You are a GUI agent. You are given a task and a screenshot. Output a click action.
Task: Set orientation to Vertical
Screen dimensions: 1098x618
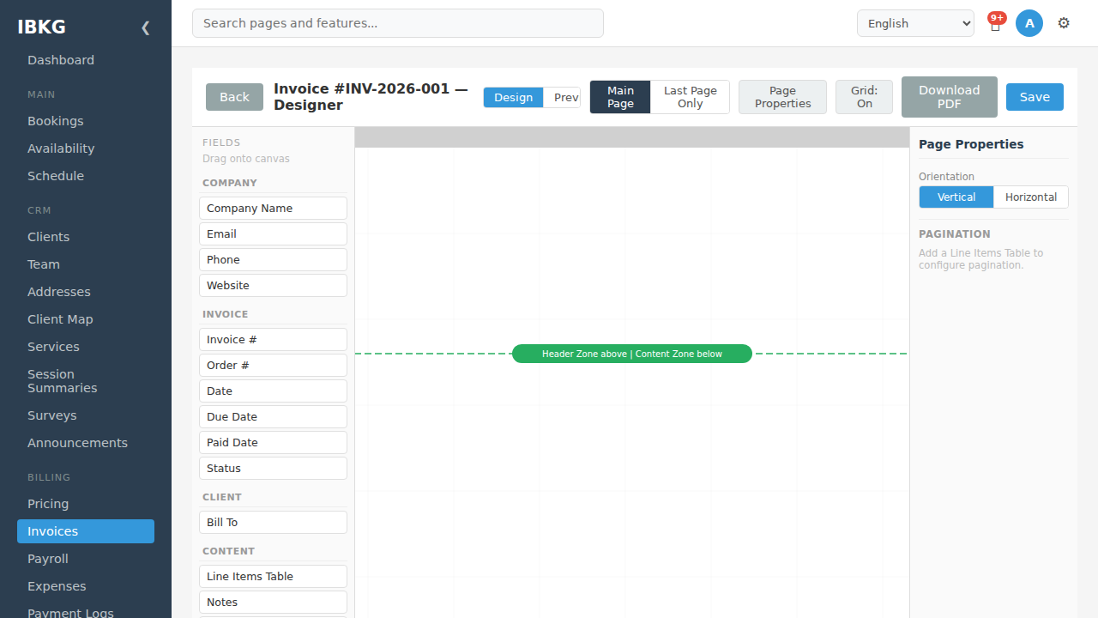pos(956,197)
